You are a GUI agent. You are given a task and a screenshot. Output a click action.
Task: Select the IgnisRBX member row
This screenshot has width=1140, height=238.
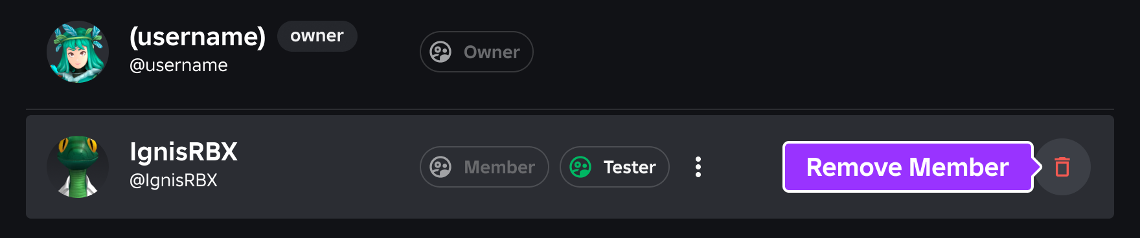(570, 167)
